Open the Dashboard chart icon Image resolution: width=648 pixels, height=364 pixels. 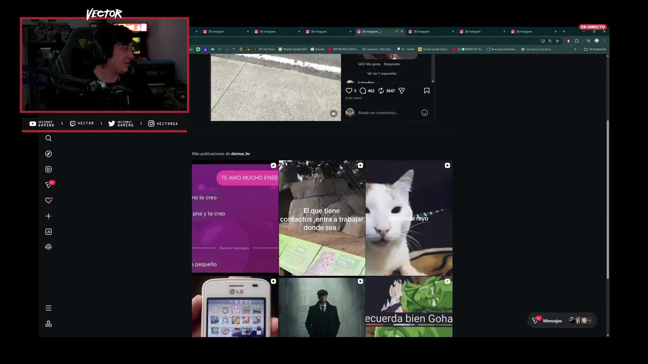click(x=49, y=232)
